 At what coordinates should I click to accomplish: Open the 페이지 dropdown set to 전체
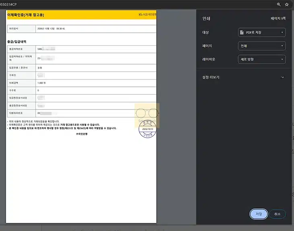pyautogui.click(x=262, y=46)
